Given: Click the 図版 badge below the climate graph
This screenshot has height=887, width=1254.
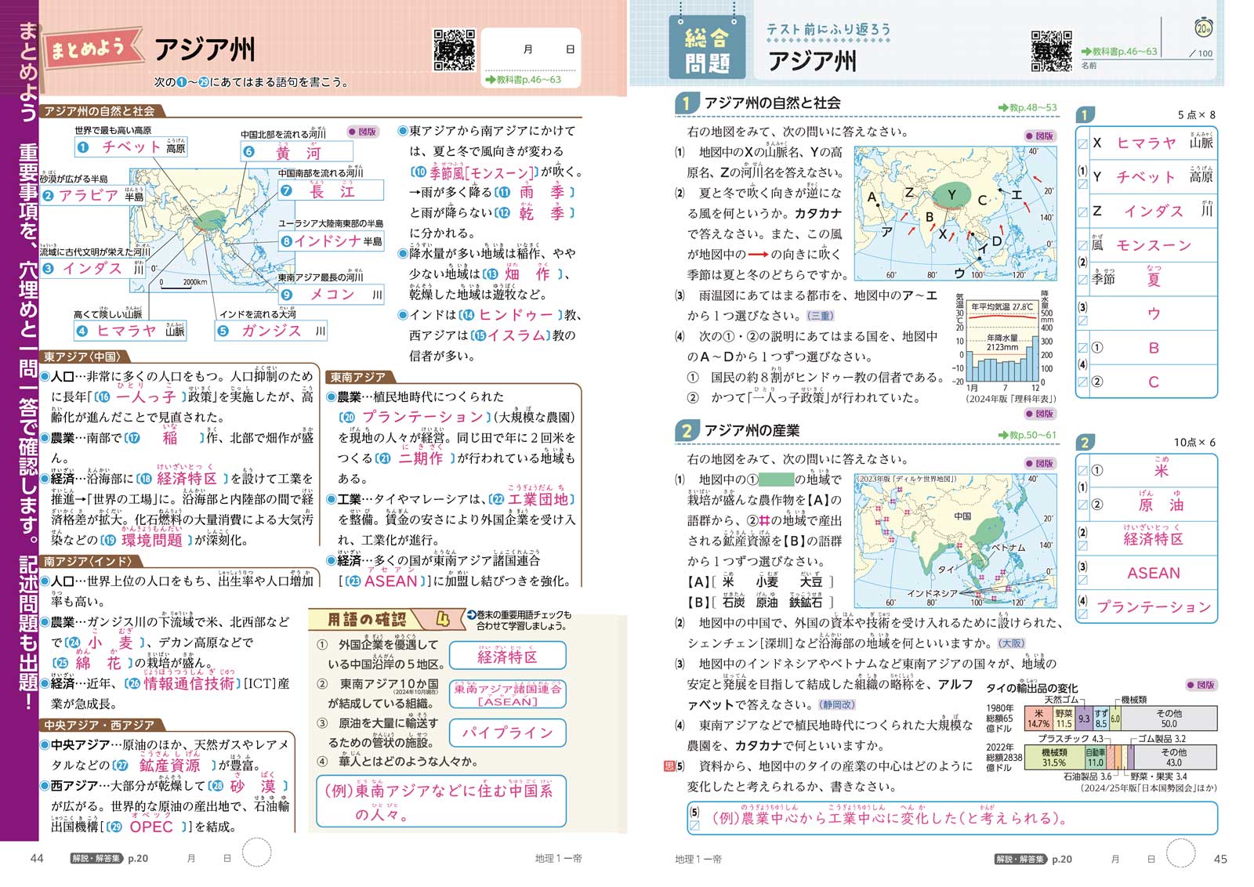Looking at the screenshot, I should 1040,413.
